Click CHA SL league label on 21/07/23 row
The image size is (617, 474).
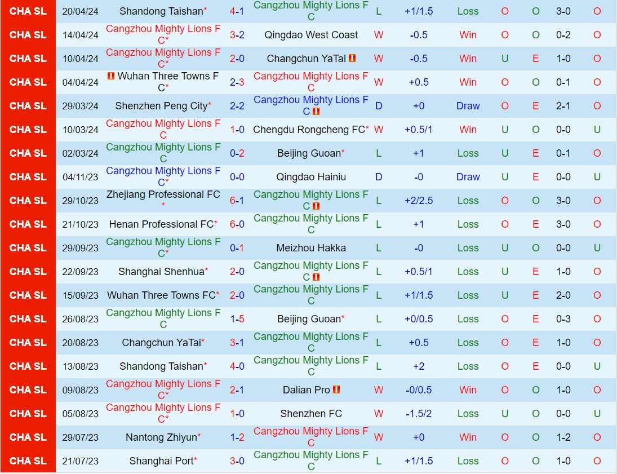(28, 460)
